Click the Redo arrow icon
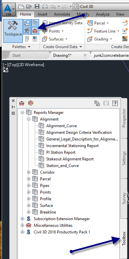Screen dimensions: 129x259 pos(65,7)
